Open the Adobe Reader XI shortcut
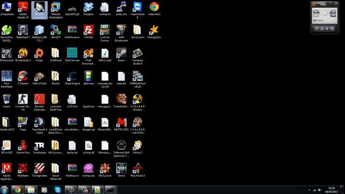The width and height of the screenshot is (345, 194). pos(23,10)
